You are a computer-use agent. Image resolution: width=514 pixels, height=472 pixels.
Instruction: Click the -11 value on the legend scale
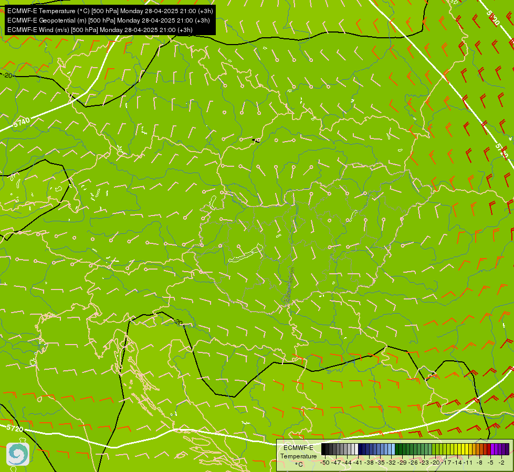468,463
